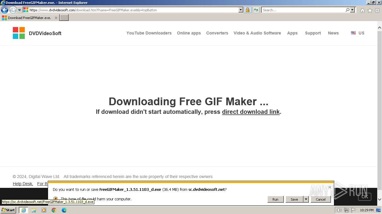Open Support menu item
Viewport: 382px width, 214px height.
pyautogui.click(x=313, y=33)
